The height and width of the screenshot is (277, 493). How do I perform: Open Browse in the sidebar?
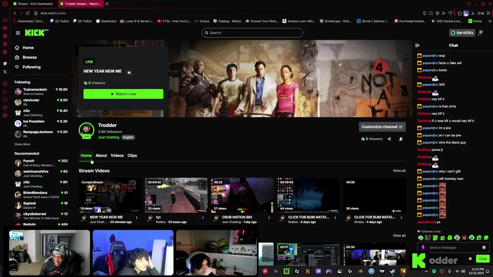click(26, 57)
